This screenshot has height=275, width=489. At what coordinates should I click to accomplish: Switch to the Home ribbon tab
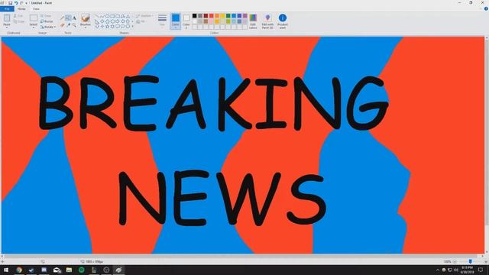click(x=21, y=8)
